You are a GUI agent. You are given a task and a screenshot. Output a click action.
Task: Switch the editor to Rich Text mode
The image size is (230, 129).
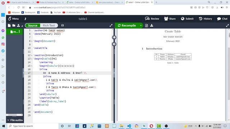point(49,25)
